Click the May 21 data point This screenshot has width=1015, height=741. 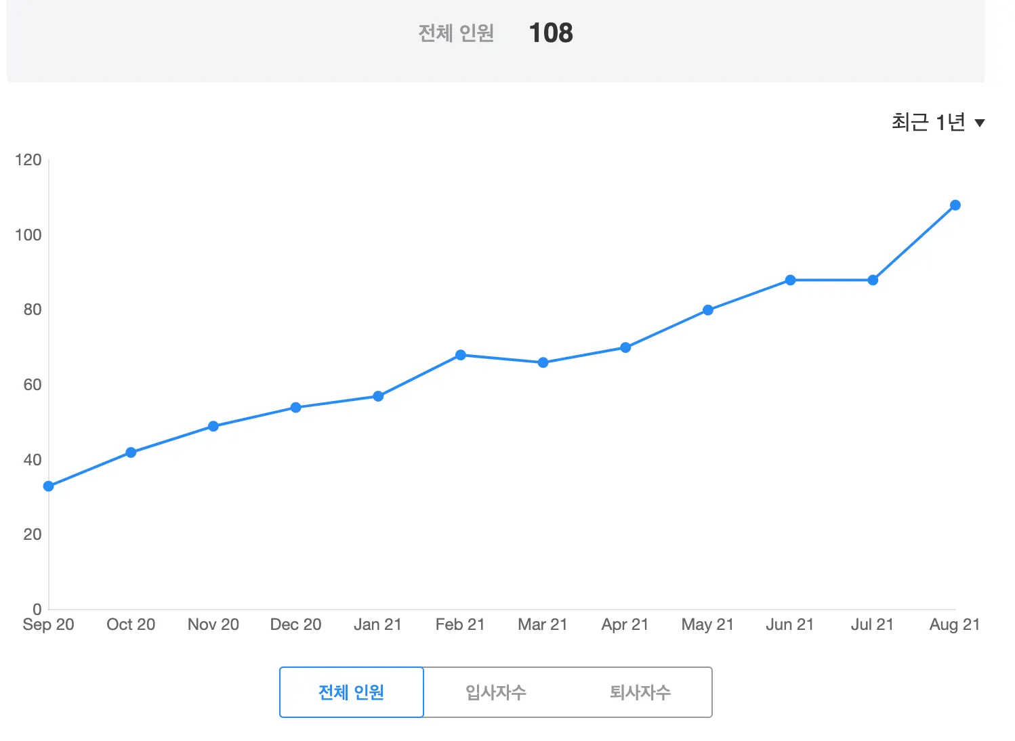coord(708,310)
